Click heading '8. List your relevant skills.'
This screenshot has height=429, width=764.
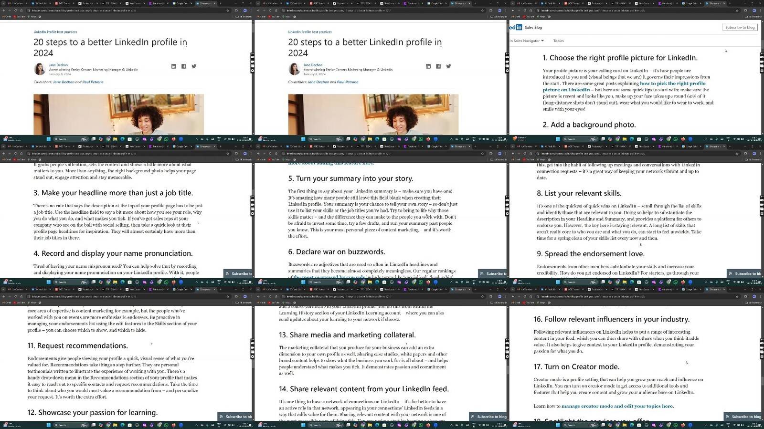click(579, 193)
